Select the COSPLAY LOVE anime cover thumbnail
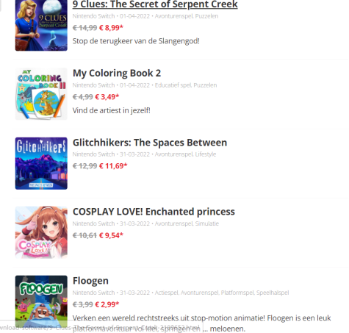The height and width of the screenshot is (333, 349). [x=41, y=232]
